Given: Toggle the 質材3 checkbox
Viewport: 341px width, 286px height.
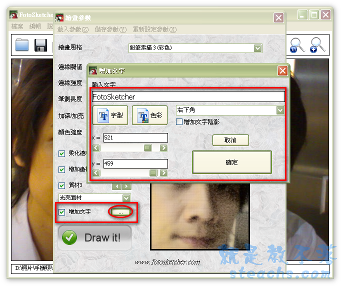Looking at the screenshot, I should click(62, 185).
